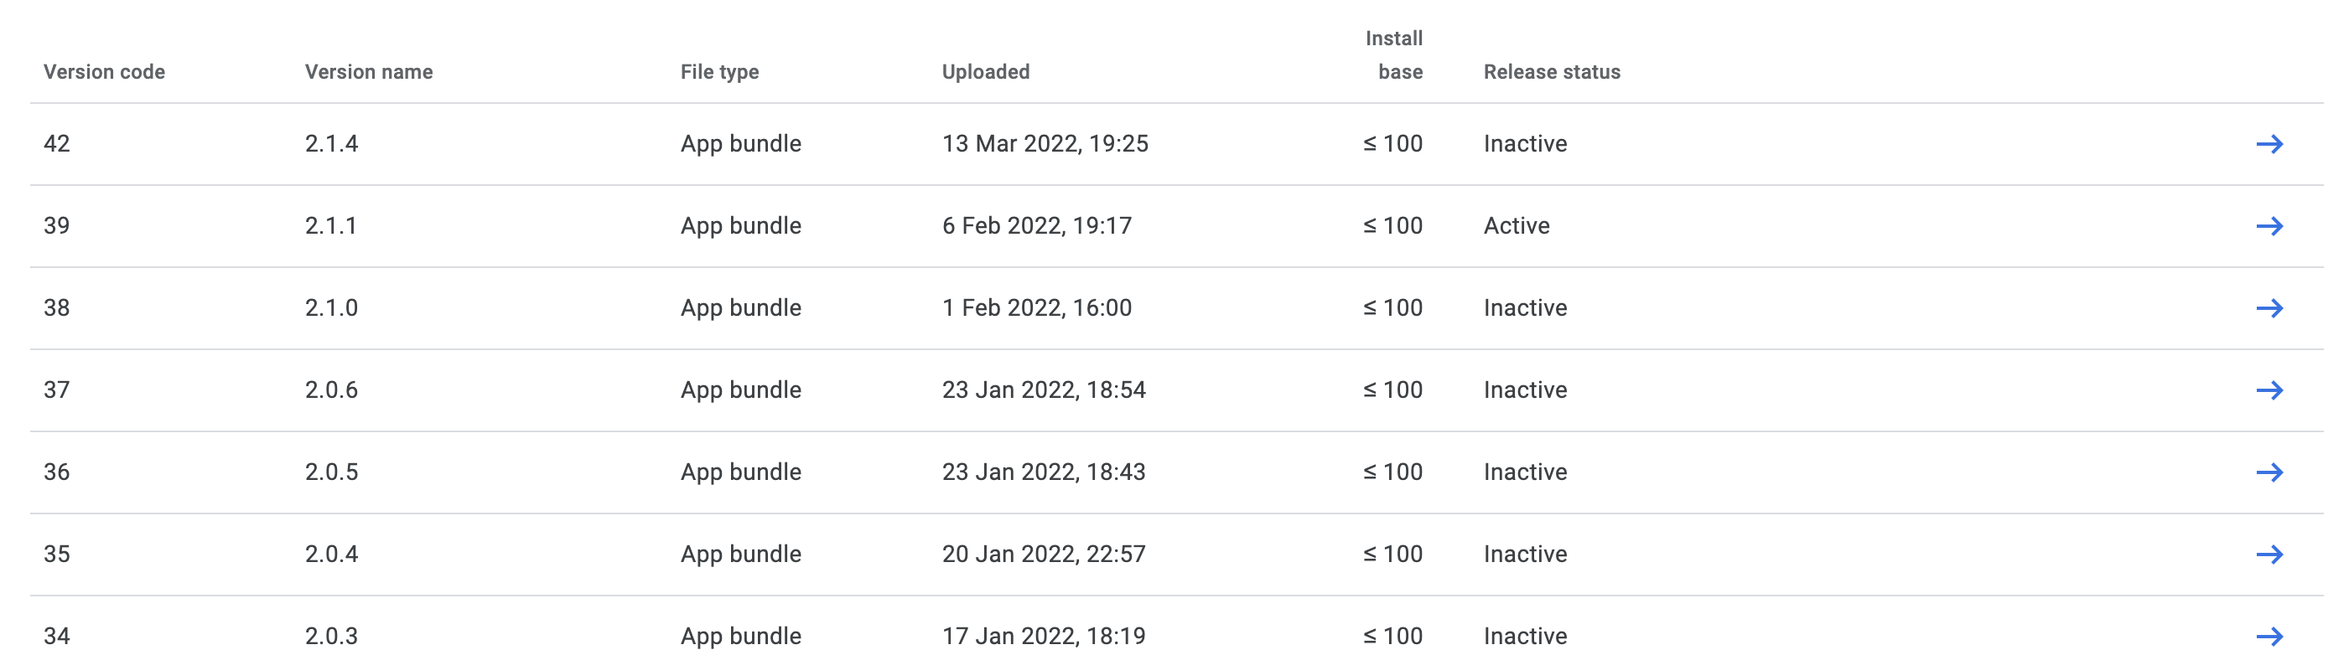Click version code 37 cell
The height and width of the screenshot is (650, 2349).
[56, 390]
